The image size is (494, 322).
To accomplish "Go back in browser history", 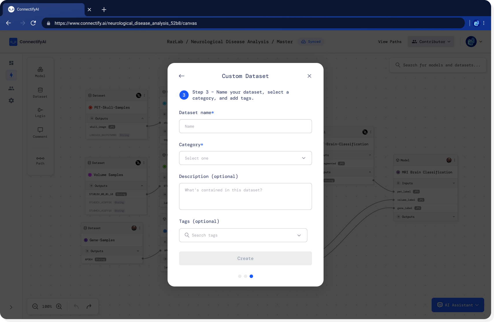I will (8, 23).
